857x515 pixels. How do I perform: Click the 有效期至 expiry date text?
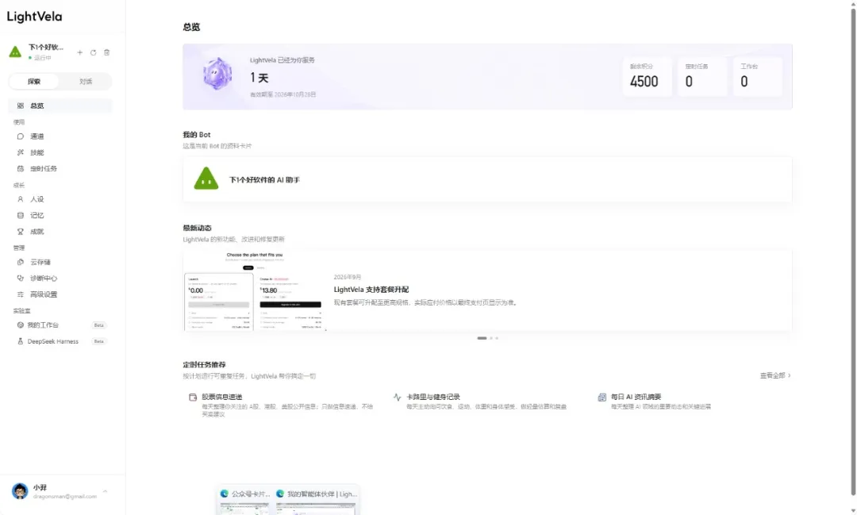[x=283, y=94]
